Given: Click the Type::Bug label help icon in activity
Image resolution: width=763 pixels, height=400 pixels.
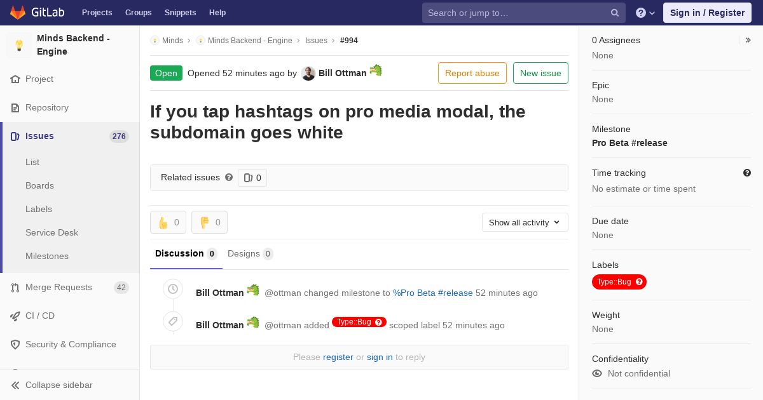Looking at the screenshot, I should (x=379, y=322).
